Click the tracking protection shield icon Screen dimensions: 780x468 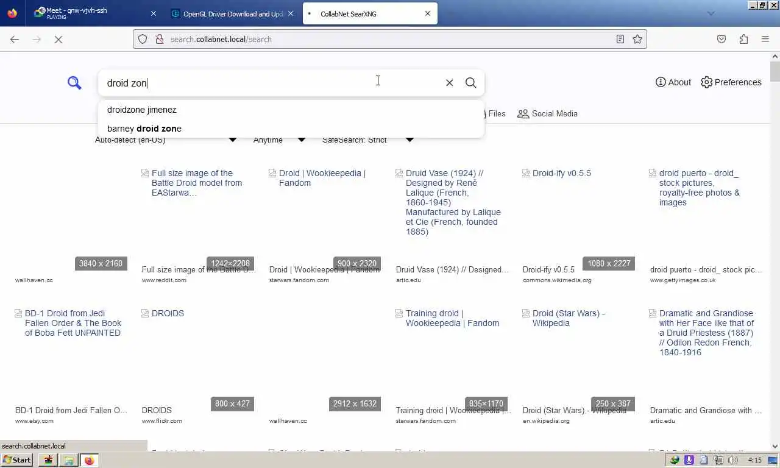pos(143,39)
